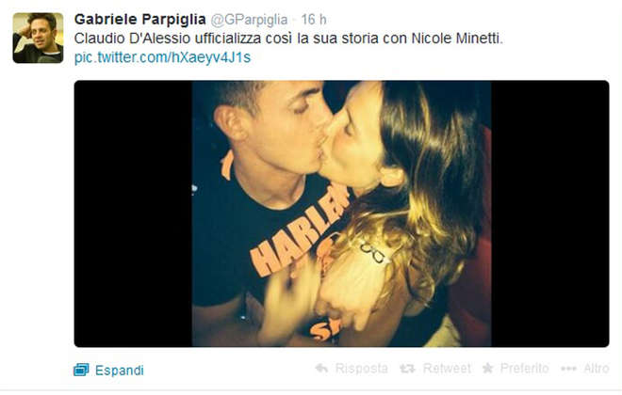Click the name Nicole Minetti in tweet
Viewport: 622px width, 395px height.
[457, 39]
